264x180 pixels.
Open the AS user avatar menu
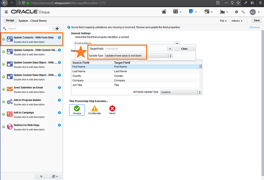coord(255,12)
